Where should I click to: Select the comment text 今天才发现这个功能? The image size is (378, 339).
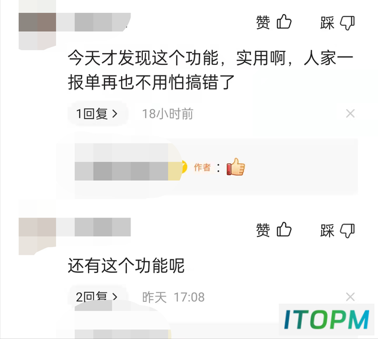(143, 58)
